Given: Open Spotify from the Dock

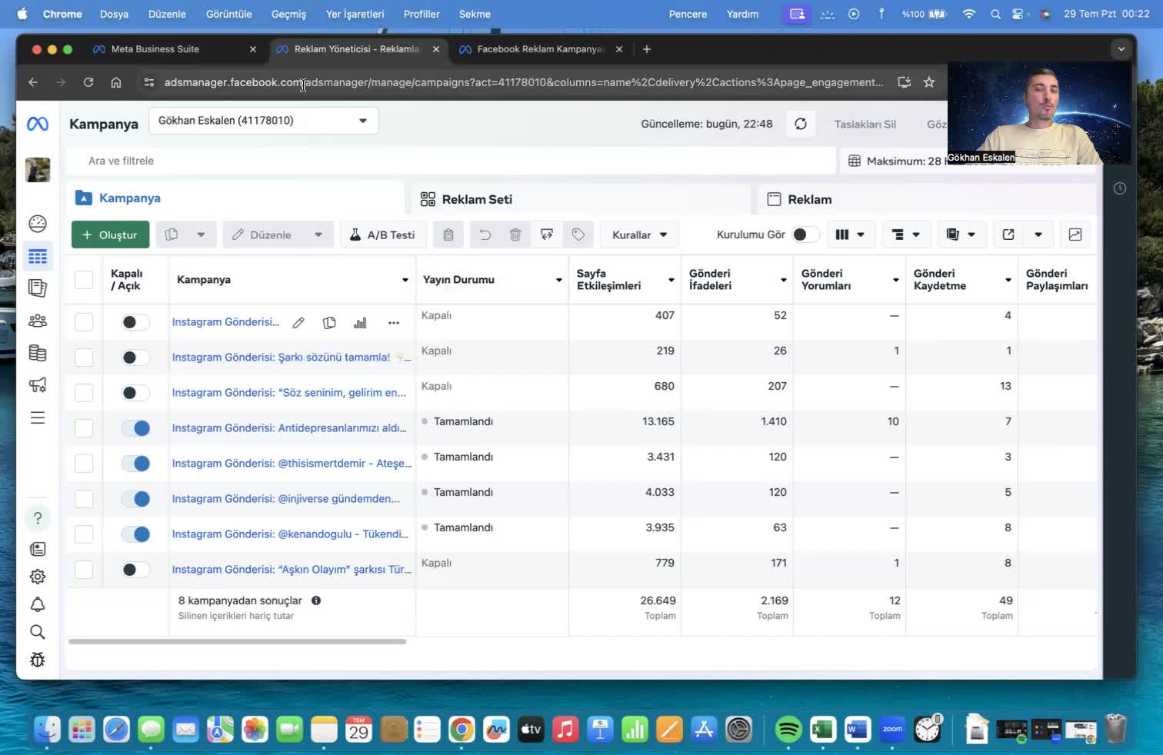Looking at the screenshot, I should tap(788, 729).
